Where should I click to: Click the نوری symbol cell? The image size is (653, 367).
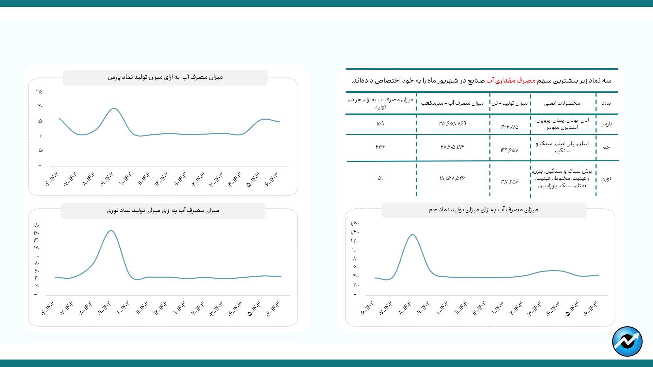[606, 178]
